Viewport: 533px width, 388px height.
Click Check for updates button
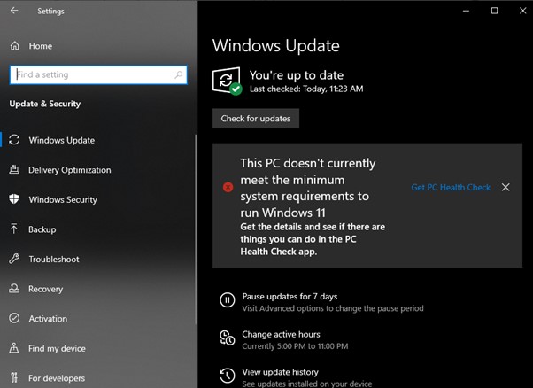point(256,119)
